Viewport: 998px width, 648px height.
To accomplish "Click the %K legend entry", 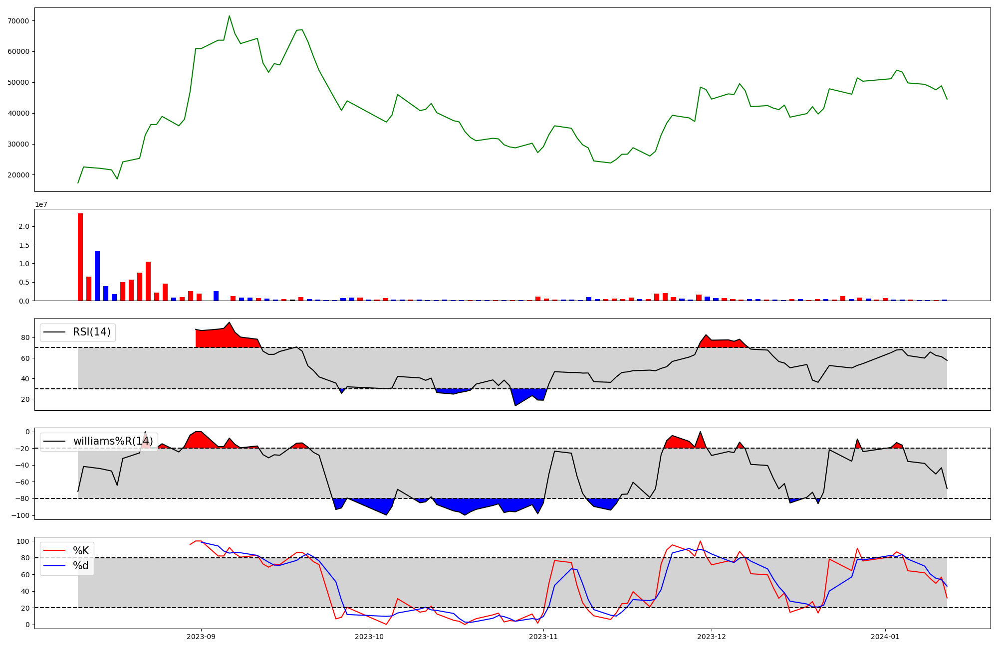I will (81, 551).
